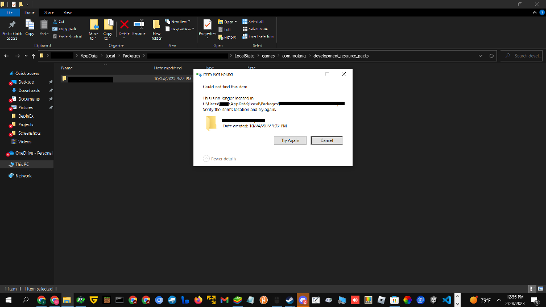Open the ribbon Open dropdown

click(227, 22)
